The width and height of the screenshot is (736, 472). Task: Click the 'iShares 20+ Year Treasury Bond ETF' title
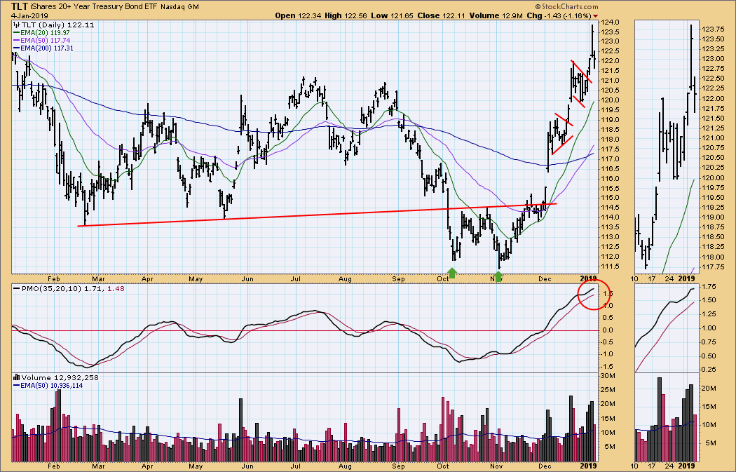tap(94, 7)
